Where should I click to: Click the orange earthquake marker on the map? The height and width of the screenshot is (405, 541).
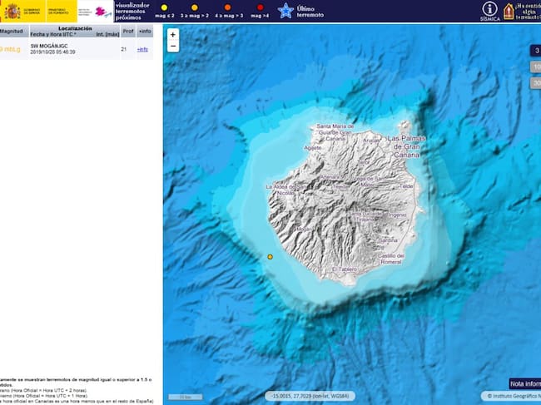(270, 257)
